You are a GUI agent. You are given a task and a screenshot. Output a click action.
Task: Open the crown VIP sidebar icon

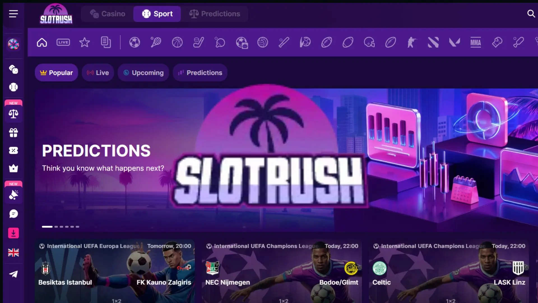tap(13, 168)
